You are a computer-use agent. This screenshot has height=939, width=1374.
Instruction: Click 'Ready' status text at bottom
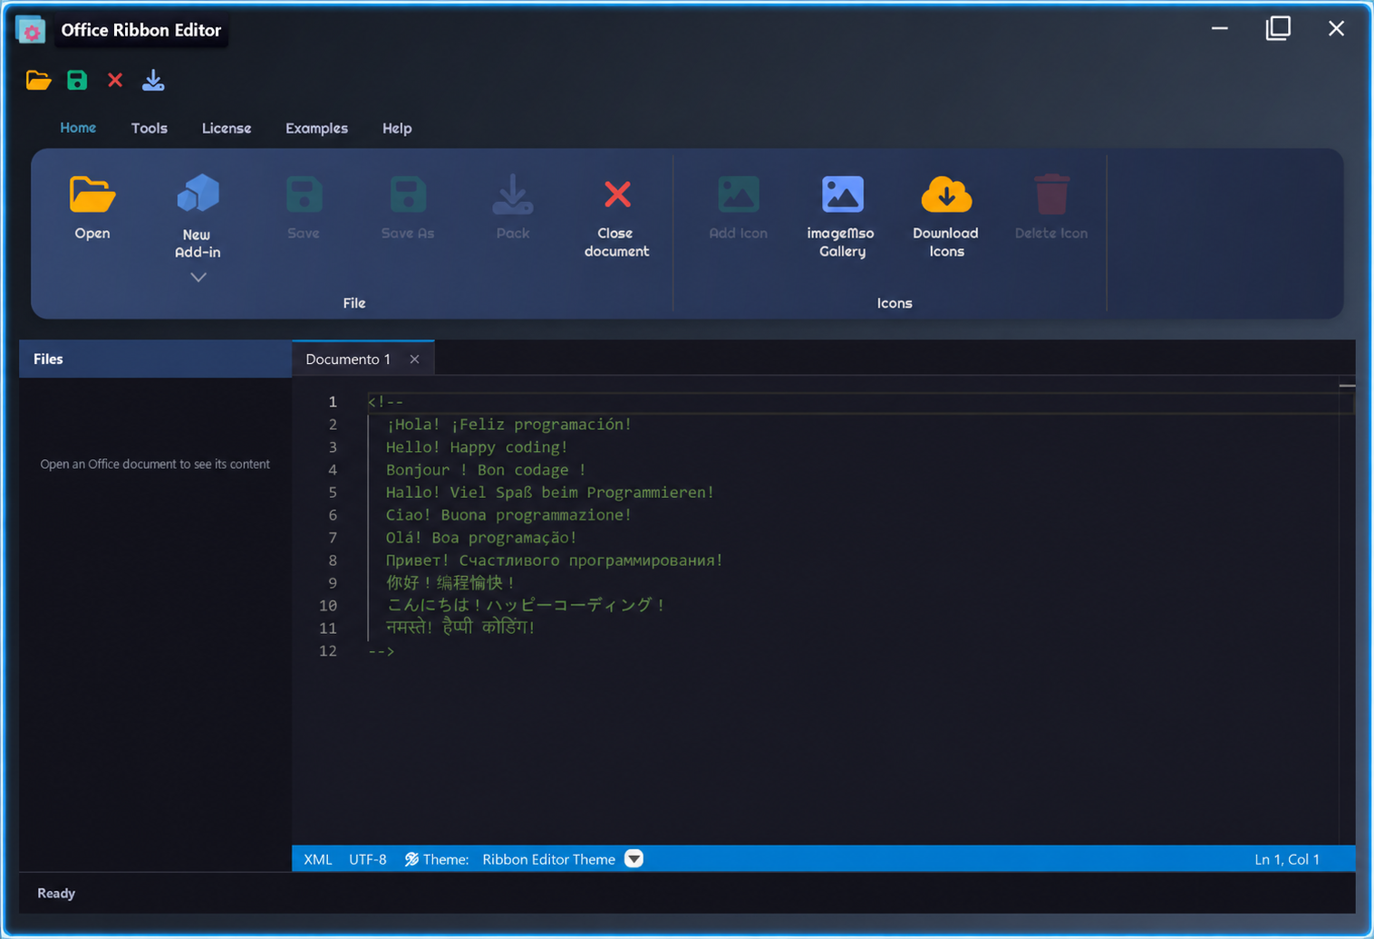tap(56, 894)
